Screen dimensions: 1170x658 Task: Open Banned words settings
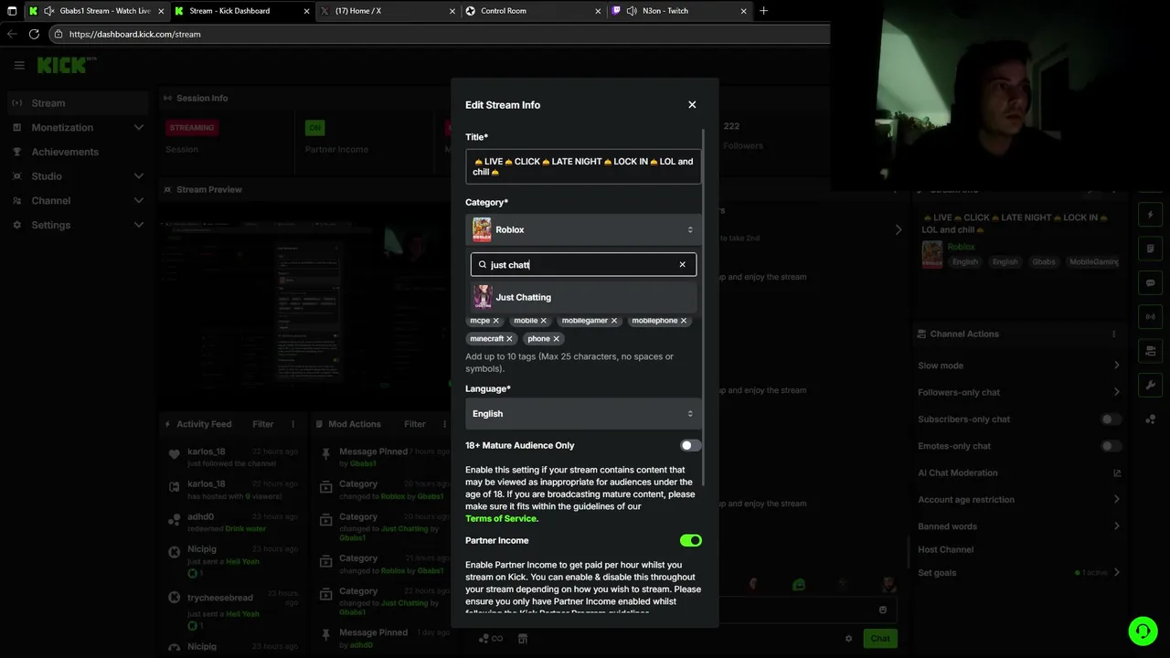click(1019, 526)
